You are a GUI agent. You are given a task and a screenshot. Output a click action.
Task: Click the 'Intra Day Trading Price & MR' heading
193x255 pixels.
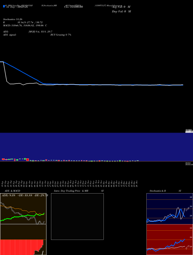coord(71,191)
